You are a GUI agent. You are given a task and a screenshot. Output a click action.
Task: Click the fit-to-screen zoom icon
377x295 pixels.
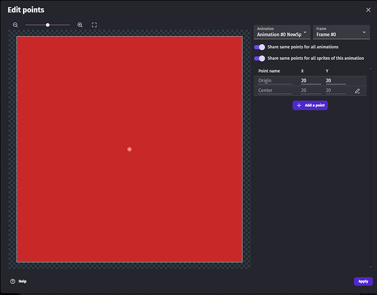[94, 25]
